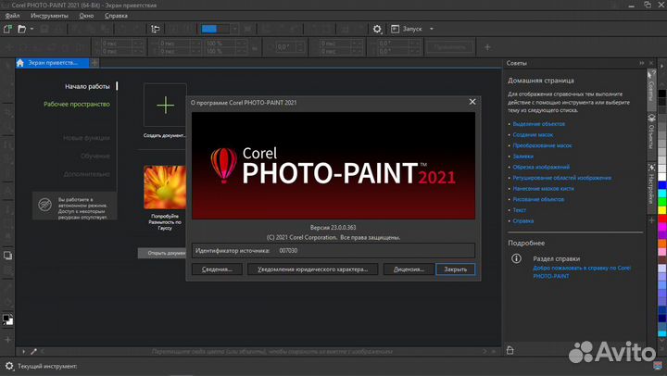
Task: Click the eyedropper icon in recent colors bar
Action: pyautogui.click(x=33, y=351)
